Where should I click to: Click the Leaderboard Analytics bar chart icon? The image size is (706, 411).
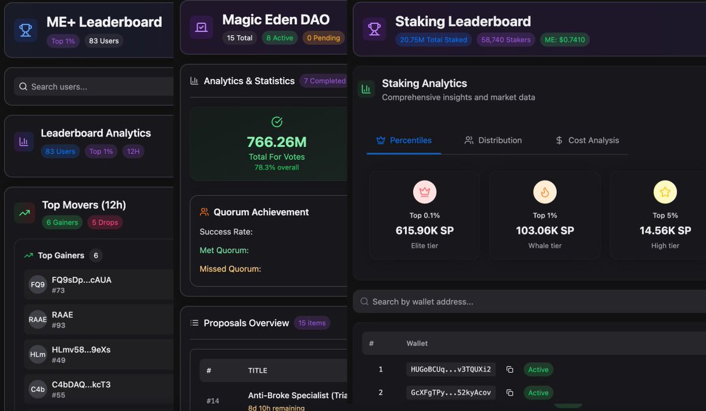point(24,142)
